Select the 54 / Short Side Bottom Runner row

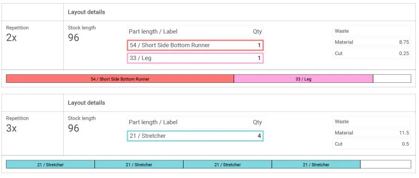coord(195,45)
